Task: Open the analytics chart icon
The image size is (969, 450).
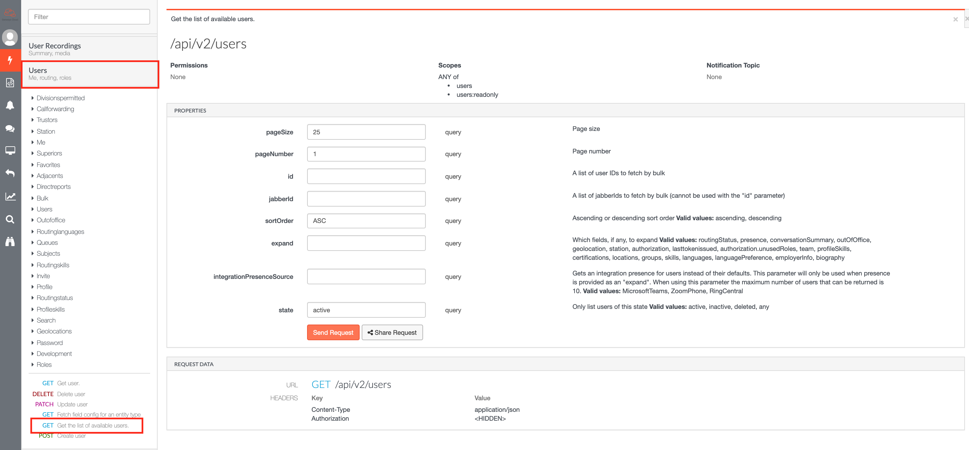Action: coord(10,196)
